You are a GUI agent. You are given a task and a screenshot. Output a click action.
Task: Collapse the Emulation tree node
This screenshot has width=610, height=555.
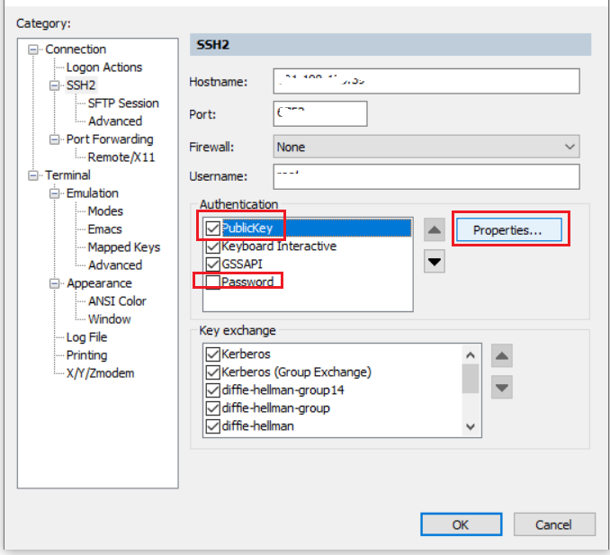tap(55, 193)
